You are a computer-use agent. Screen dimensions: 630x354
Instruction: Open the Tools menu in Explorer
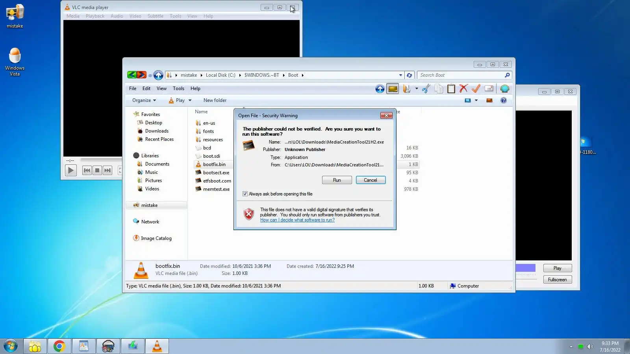(x=178, y=88)
